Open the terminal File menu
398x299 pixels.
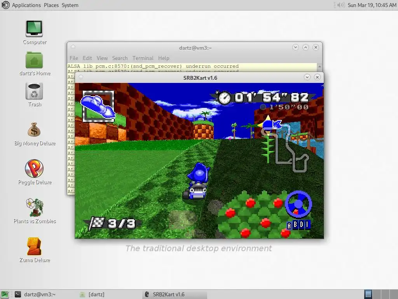click(73, 58)
